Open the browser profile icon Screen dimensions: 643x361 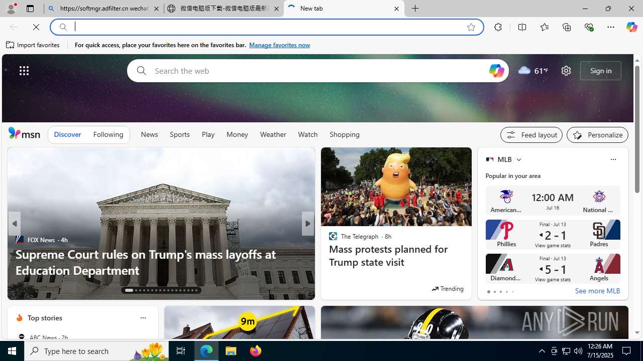coord(11,9)
